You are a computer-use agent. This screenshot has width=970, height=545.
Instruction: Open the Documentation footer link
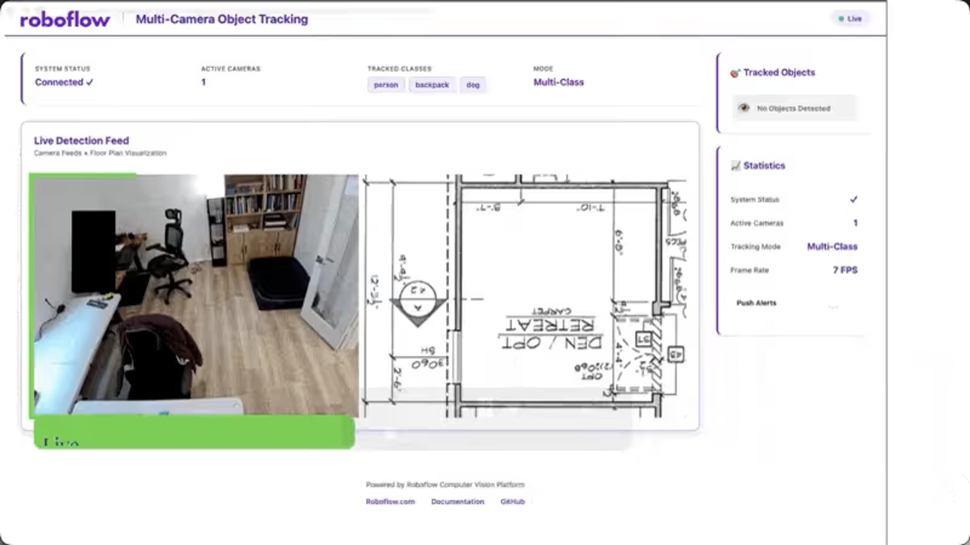tap(457, 502)
